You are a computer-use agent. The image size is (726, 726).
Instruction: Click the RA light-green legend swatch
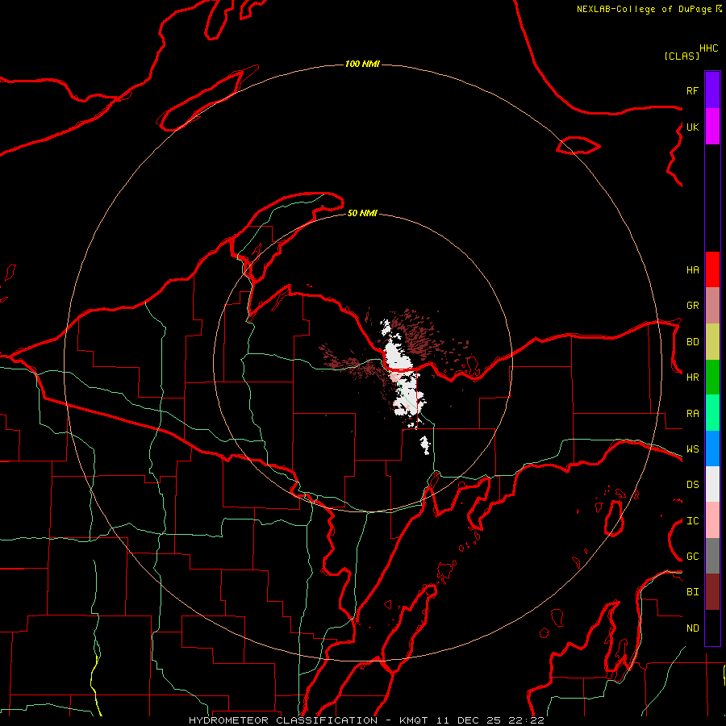712,413
